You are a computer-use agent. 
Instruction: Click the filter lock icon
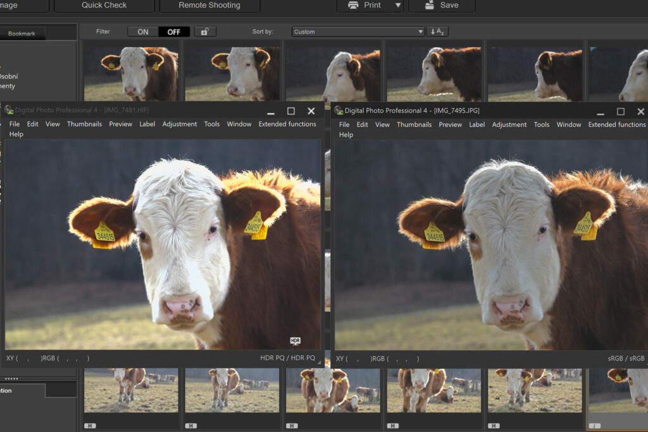(204, 32)
